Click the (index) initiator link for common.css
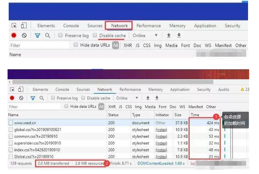 coord(162,136)
